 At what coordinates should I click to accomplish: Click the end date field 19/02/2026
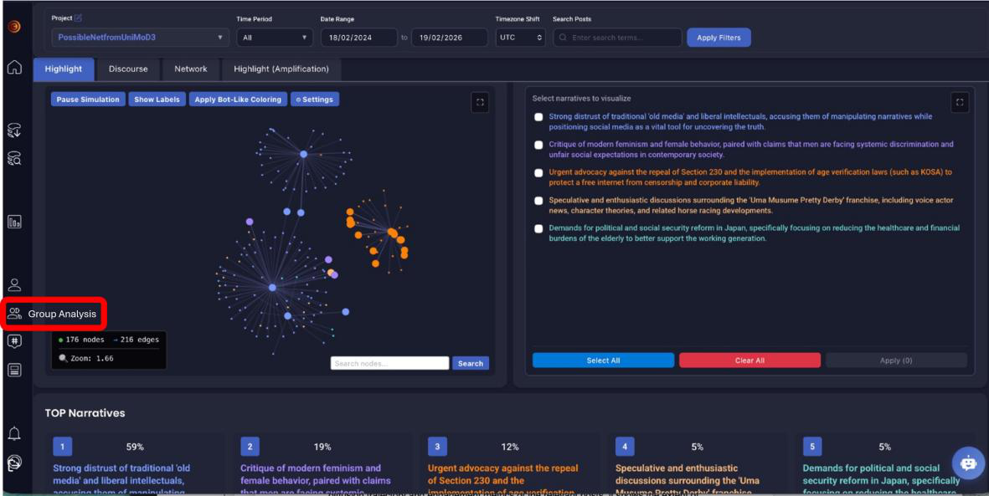[x=450, y=37]
